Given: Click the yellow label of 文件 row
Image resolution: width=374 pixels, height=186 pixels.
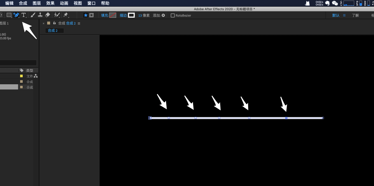Looking at the screenshot, I should (x=21, y=76).
